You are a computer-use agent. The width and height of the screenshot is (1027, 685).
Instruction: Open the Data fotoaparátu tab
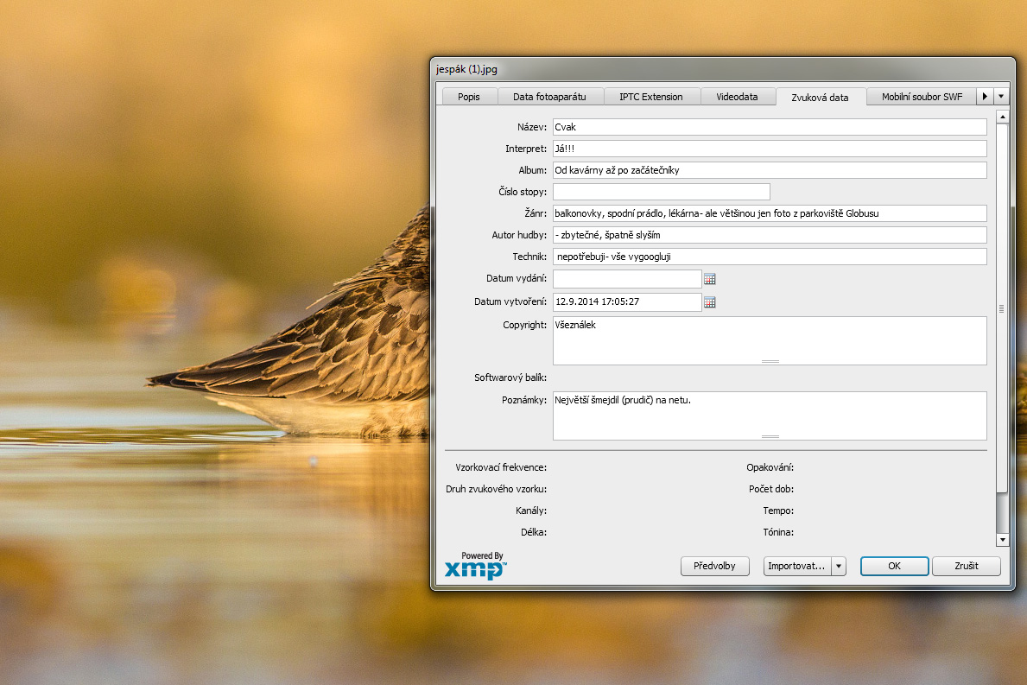(x=549, y=97)
